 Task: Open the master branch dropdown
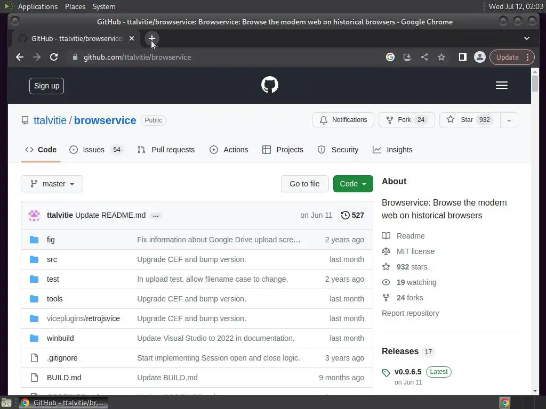(52, 184)
